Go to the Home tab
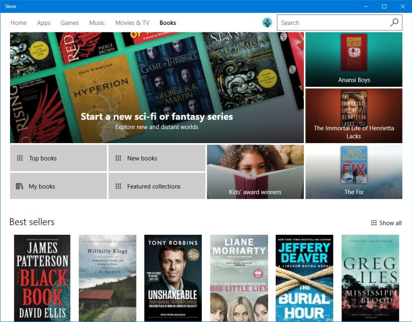412x322 pixels. click(18, 23)
